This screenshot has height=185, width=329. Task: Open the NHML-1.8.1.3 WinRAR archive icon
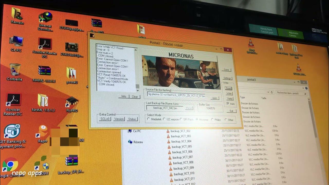(x=44, y=74)
